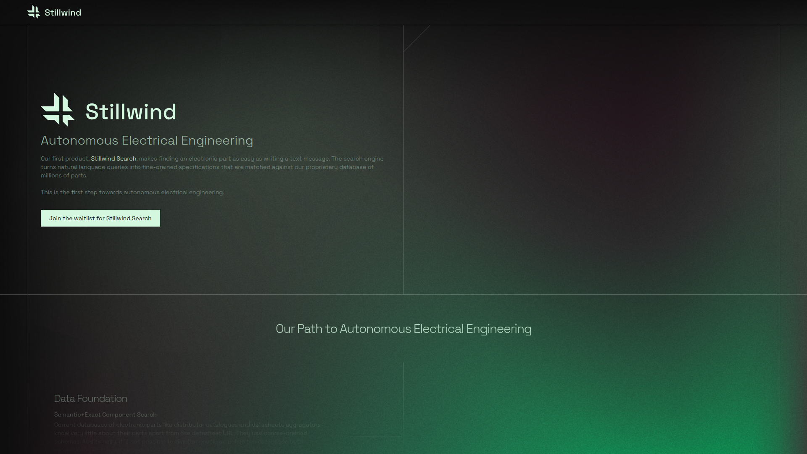Click Semantic+Exact Component Search subheading
Image resolution: width=807 pixels, height=454 pixels.
(x=105, y=414)
